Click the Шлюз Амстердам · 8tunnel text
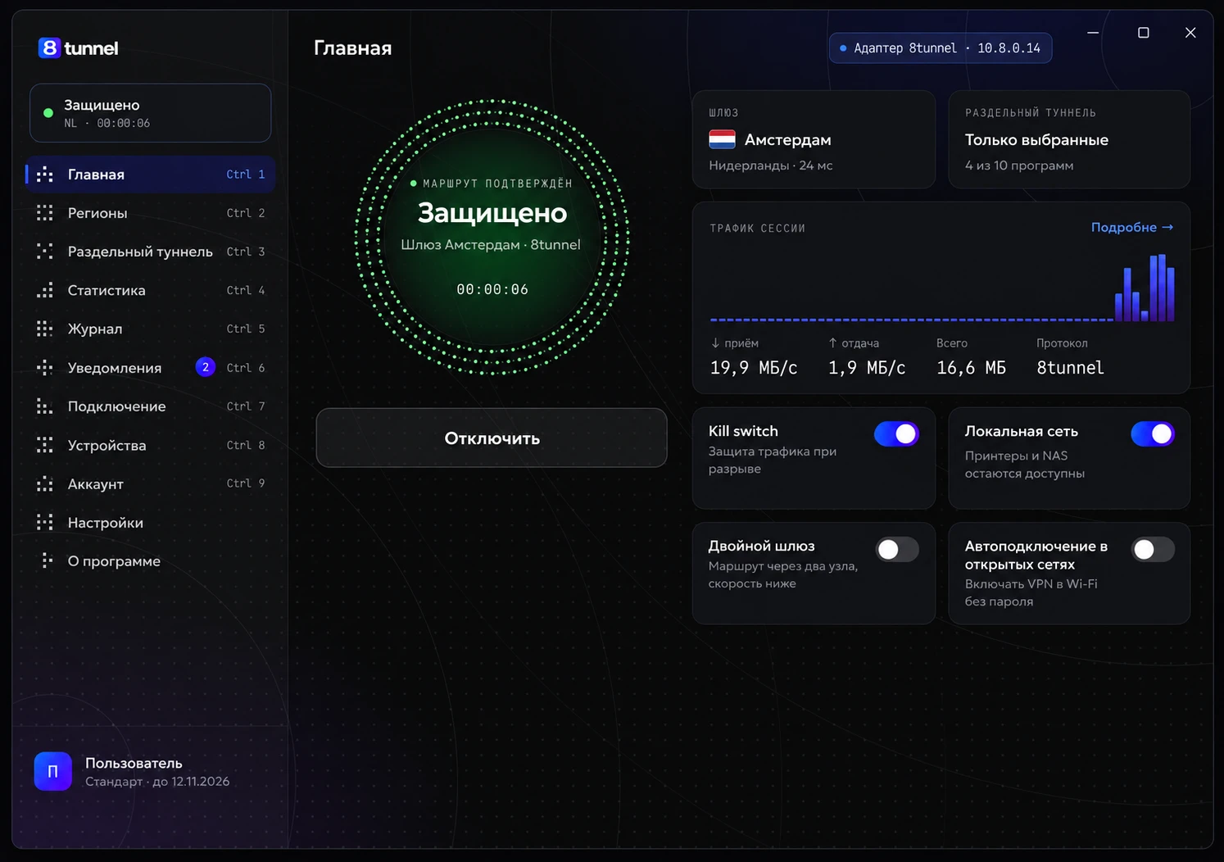1224x862 pixels. pyautogui.click(x=491, y=244)
